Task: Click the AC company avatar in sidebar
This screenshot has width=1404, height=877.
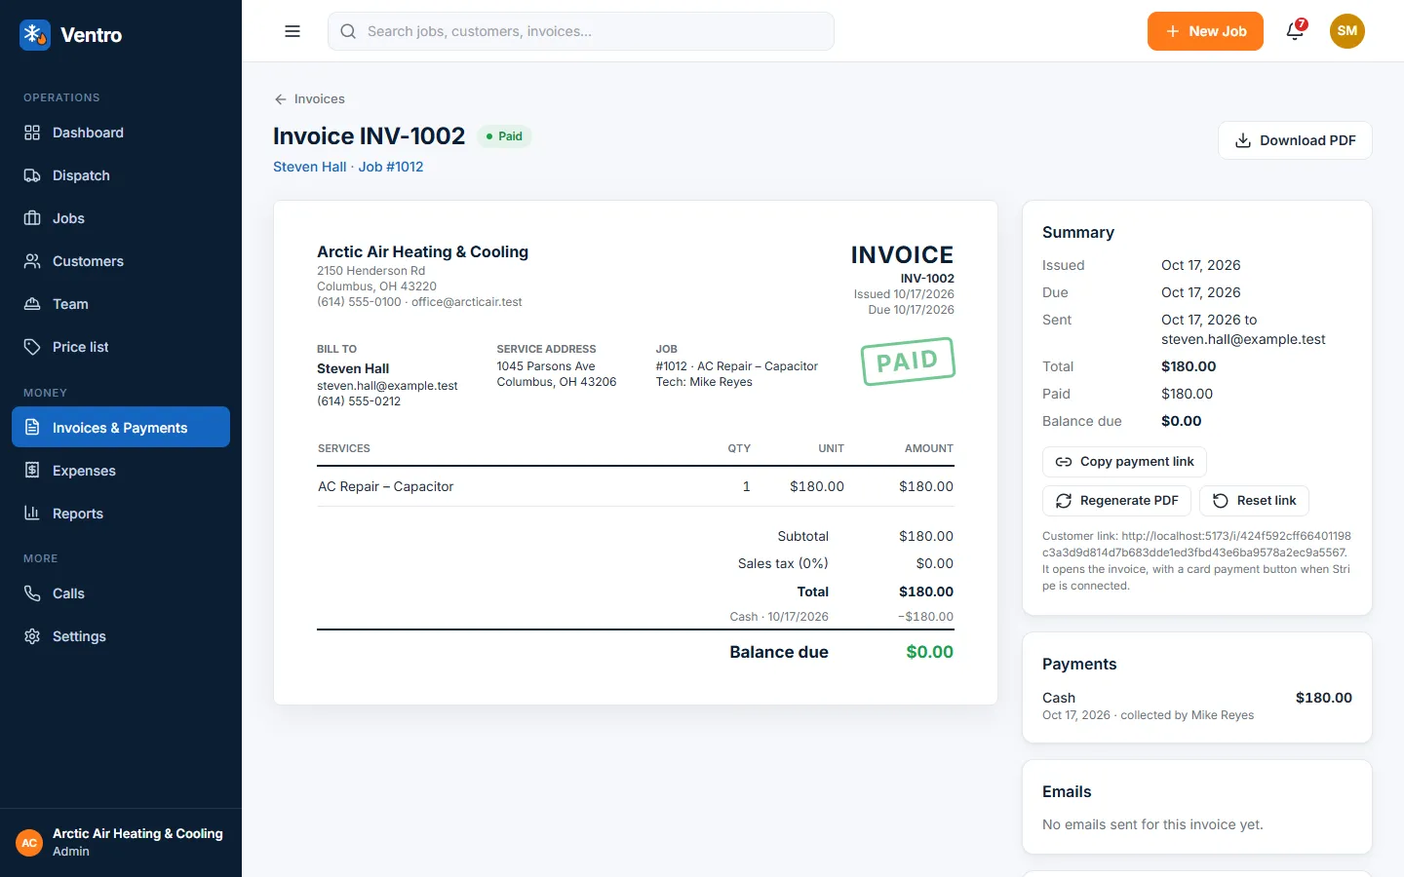Action: [29, 843]
